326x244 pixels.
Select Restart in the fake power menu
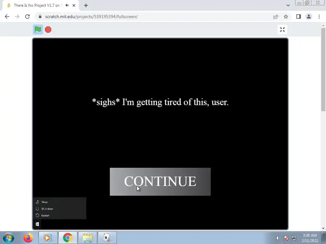pyautogui.click(x=60, y=215)
